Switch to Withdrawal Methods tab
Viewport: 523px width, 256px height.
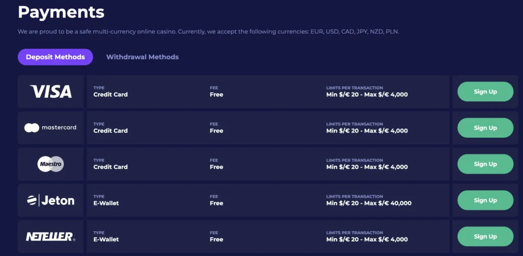point(142,57)
